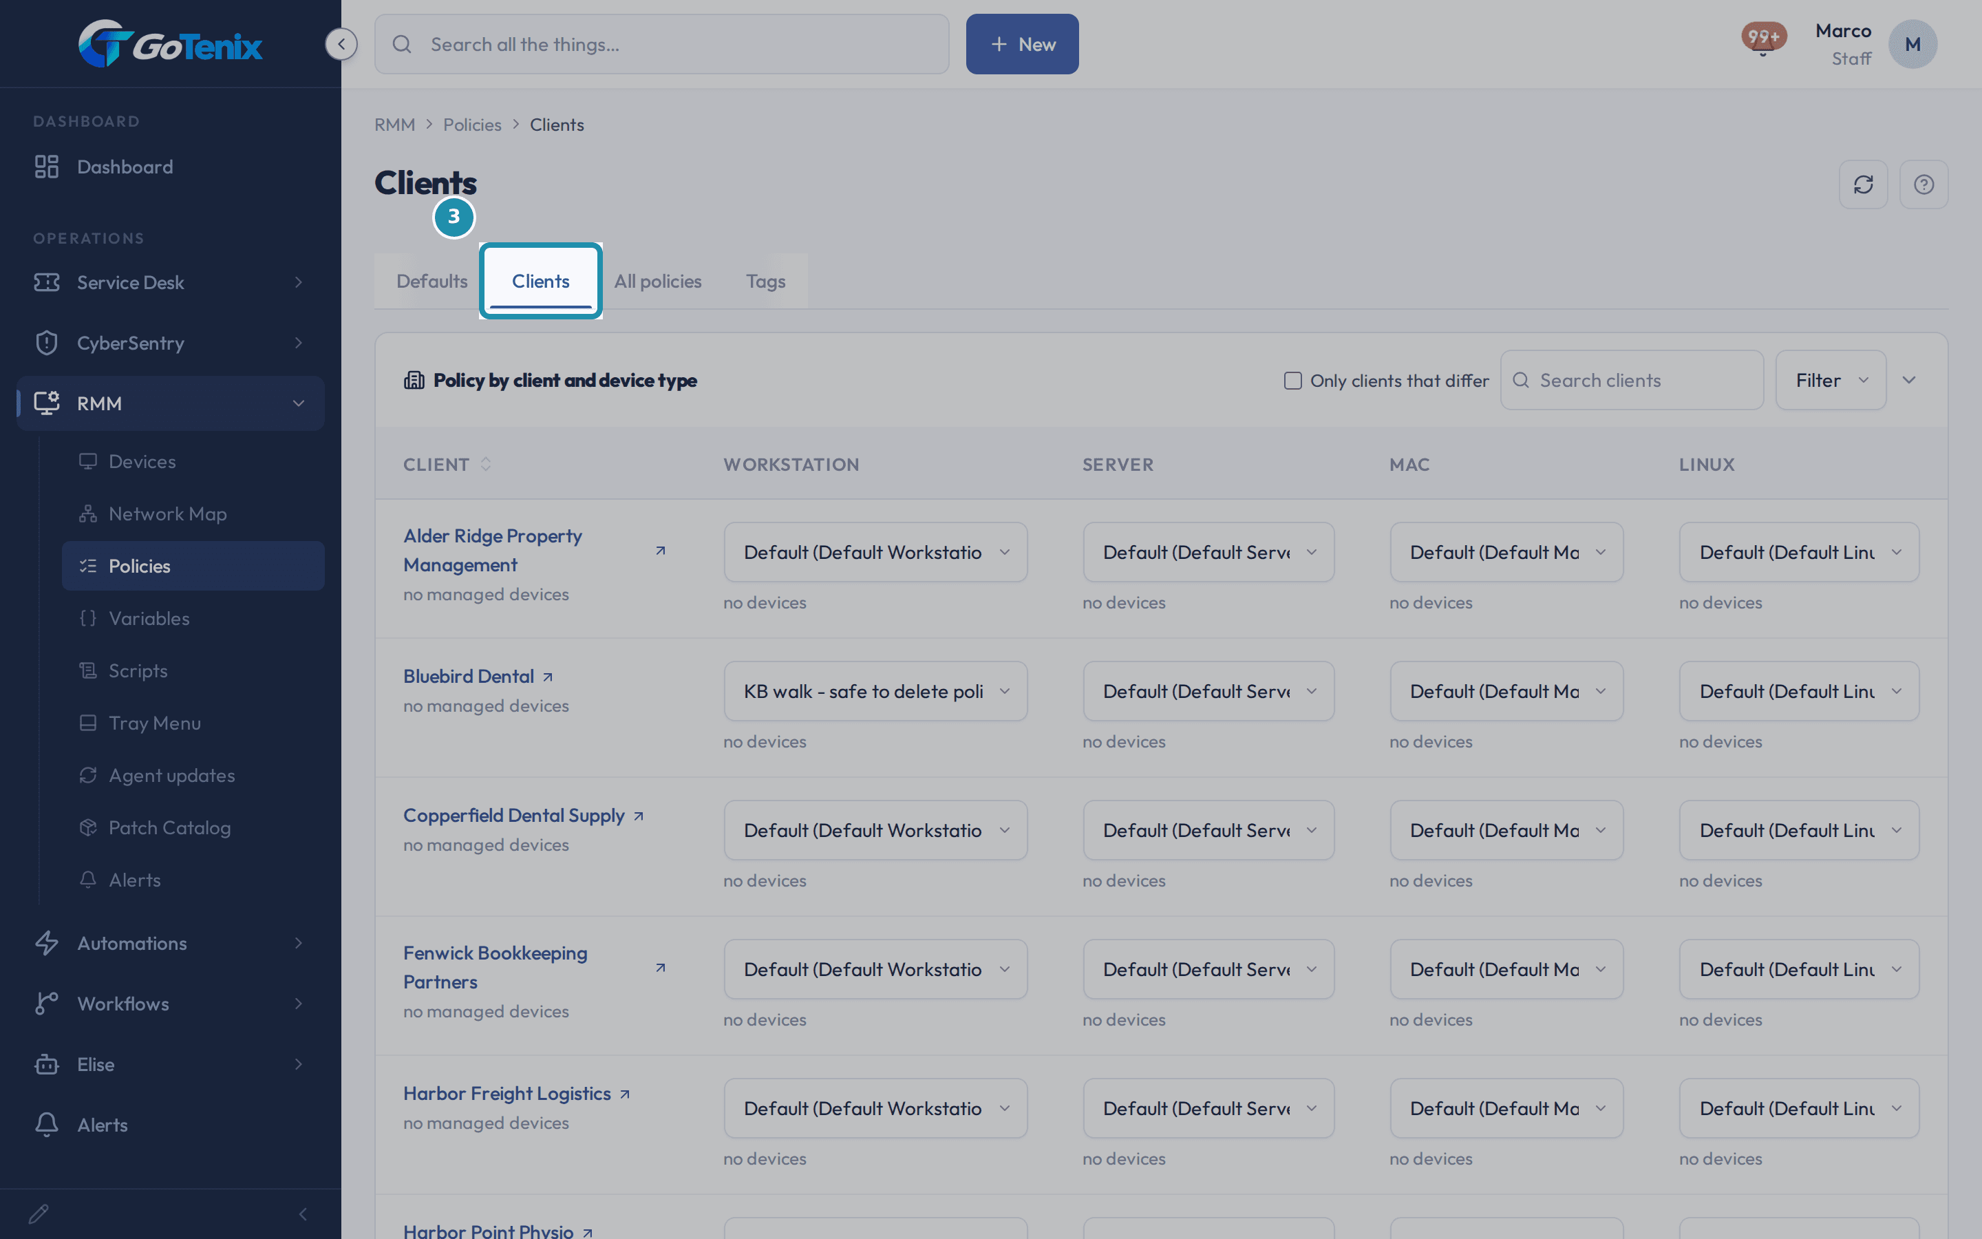Open Harbor Freight Logistics Linux policy dropdown

[1798, 1109]
